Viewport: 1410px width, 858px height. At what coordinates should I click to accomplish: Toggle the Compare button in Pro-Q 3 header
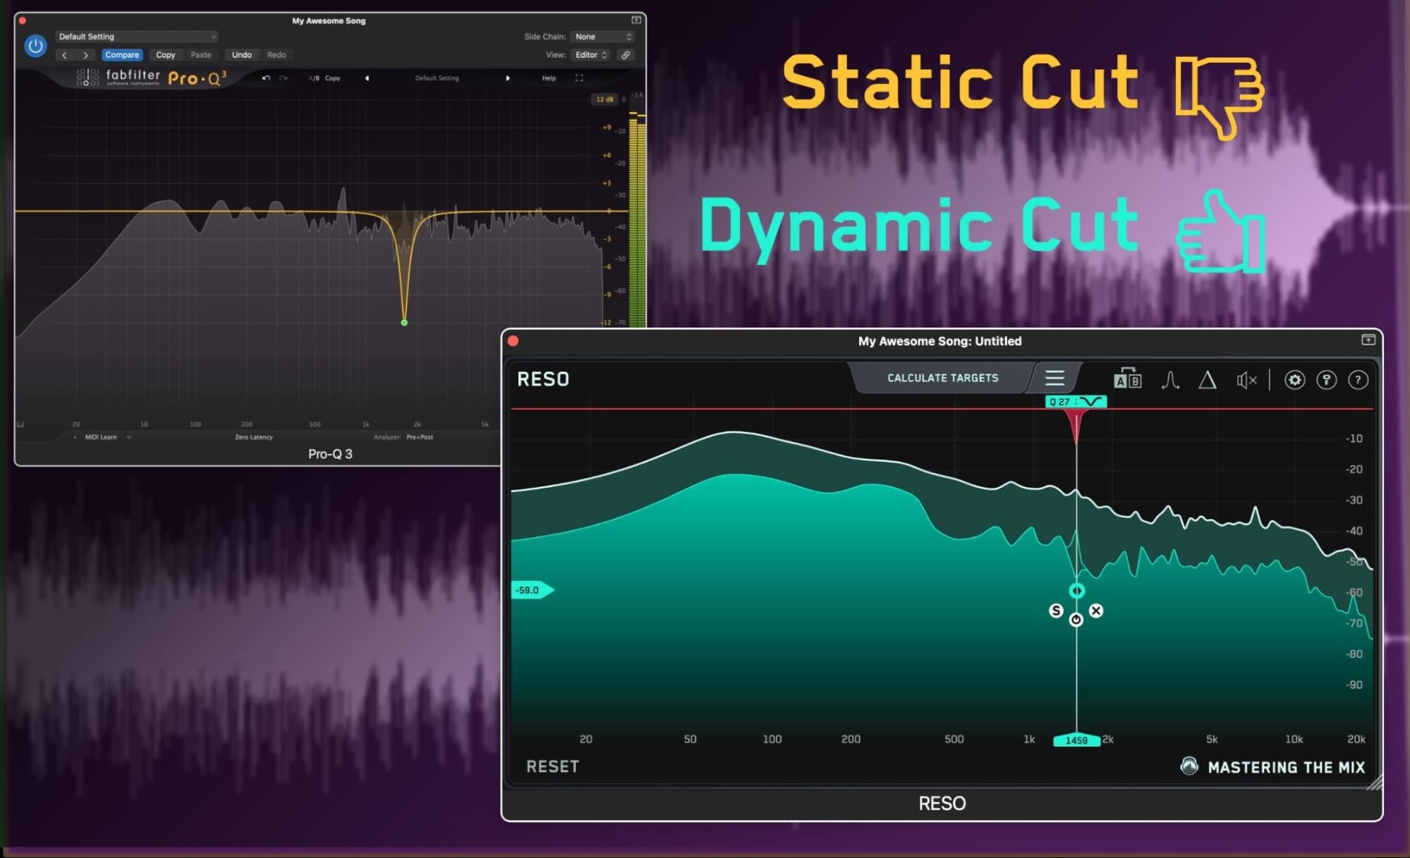(x=122, y=55)
